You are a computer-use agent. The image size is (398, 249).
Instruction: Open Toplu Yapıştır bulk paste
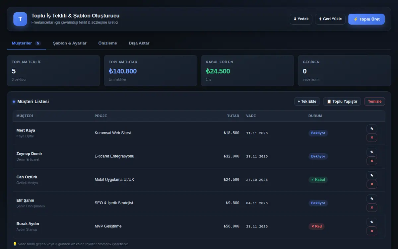point(342,102)
